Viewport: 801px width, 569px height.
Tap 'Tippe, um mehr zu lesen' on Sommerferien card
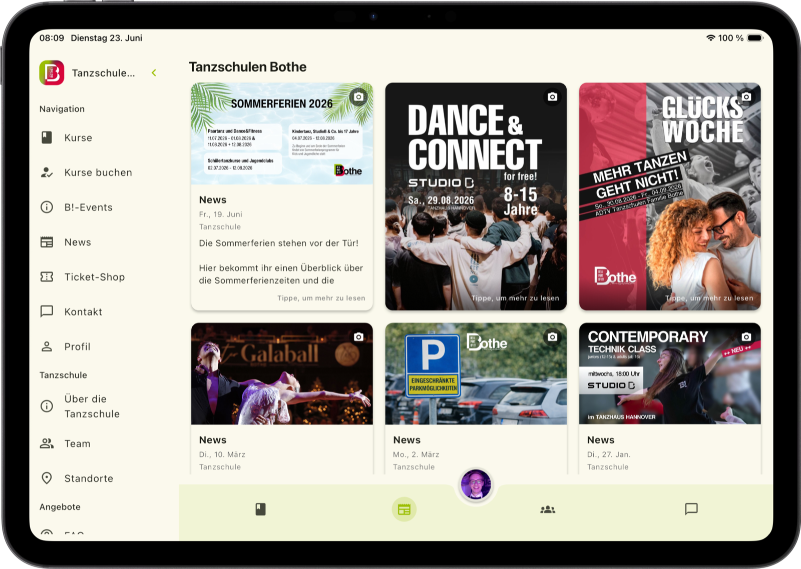[321, 298]
